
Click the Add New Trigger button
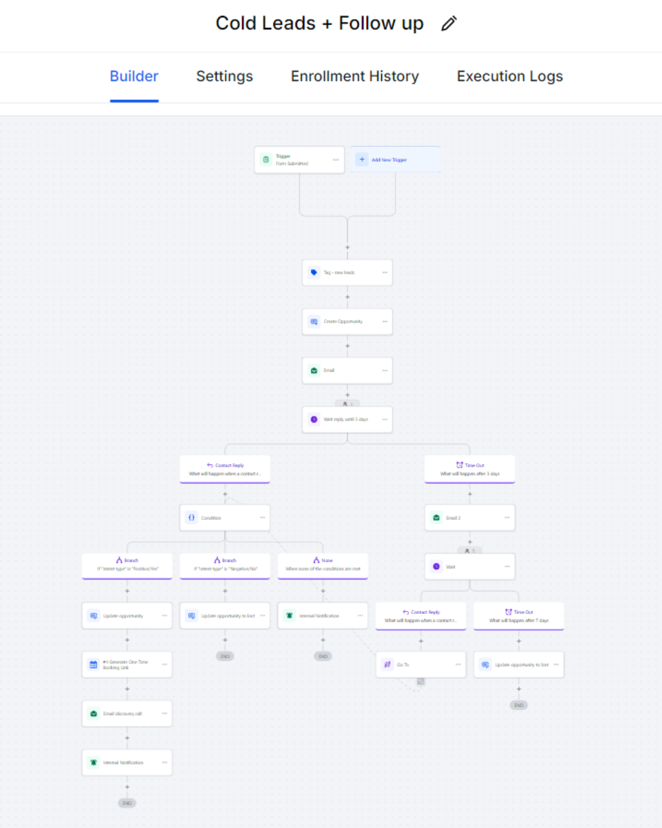[x=395, y=159]
